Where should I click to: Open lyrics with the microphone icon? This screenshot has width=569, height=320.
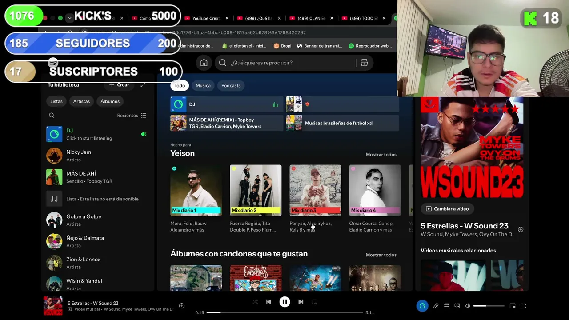(436, 306)
